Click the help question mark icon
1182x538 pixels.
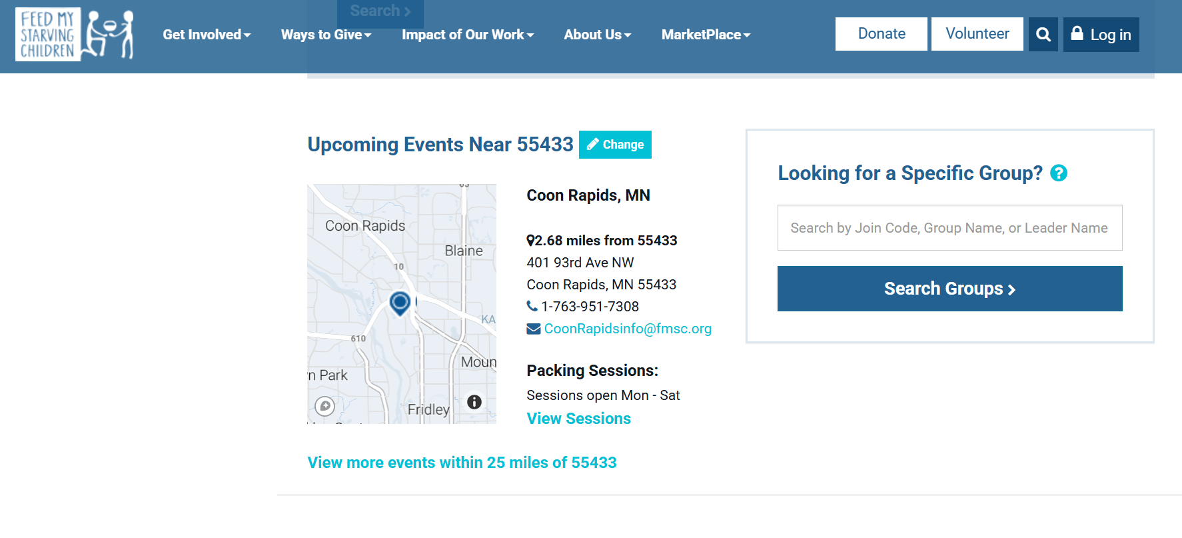(x=1058, y=173)
